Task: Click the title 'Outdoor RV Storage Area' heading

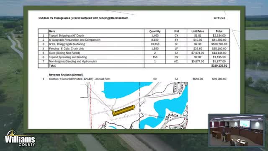Action: [x=83, y=18]
